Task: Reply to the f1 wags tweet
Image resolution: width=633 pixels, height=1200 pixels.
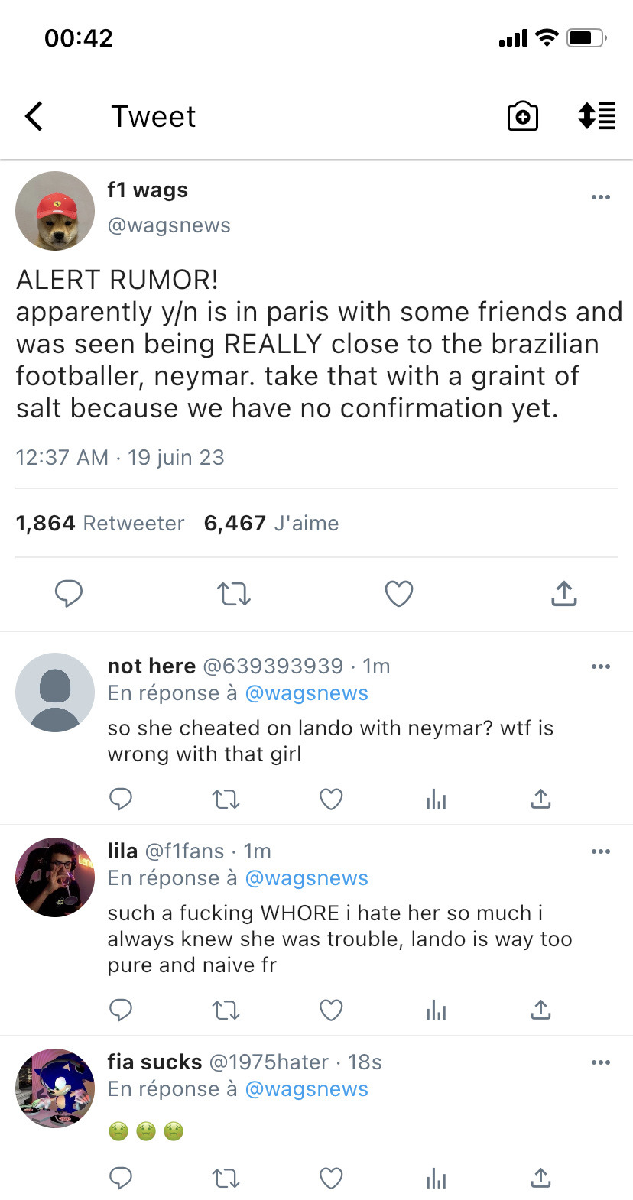Action: click(69, 593)
